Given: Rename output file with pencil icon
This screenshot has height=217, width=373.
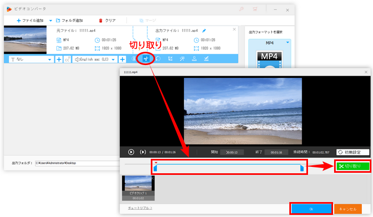Looking at the screenshot, I should (x=204, y=31).
